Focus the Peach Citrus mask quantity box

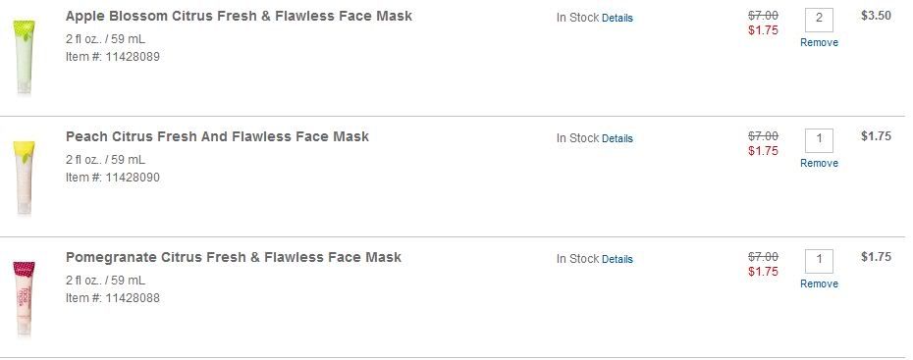coord(819,140)
